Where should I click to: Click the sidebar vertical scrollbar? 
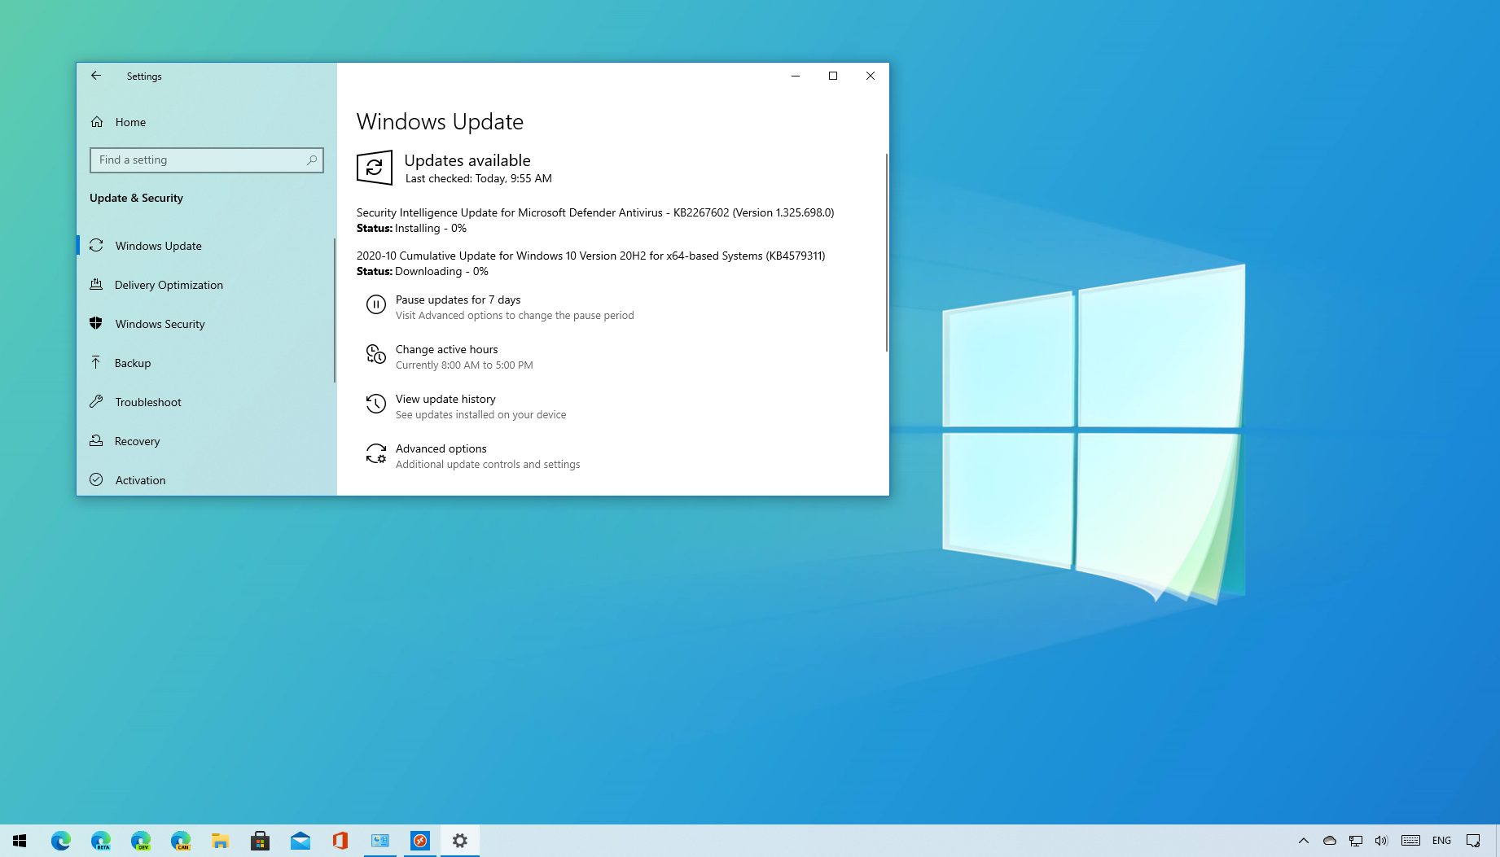pos(334,309)
